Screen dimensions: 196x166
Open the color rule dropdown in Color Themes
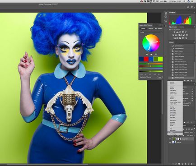click(x=151, y=32)
